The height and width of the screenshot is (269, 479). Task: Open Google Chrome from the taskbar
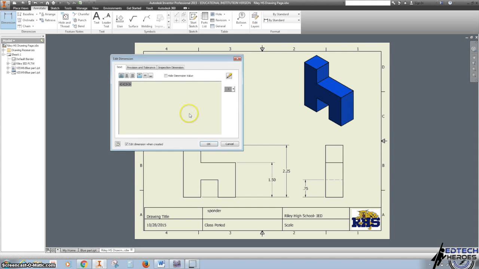84,264
